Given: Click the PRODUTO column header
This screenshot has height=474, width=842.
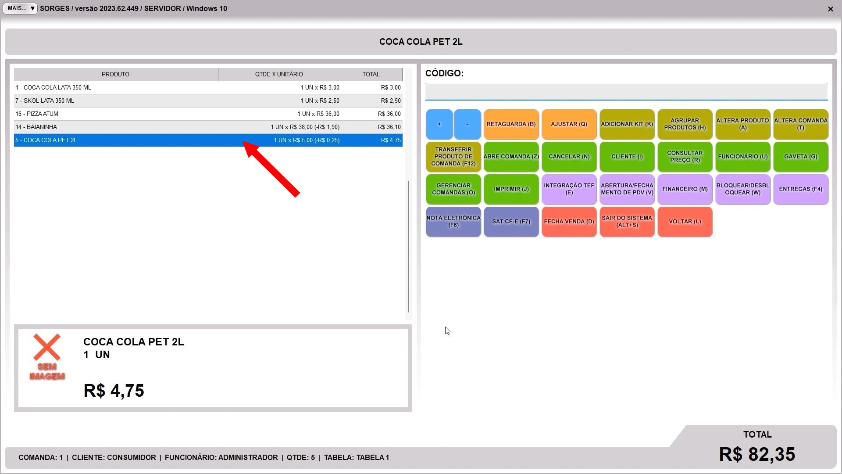Looking at the screenshot, I should (116, 74).
